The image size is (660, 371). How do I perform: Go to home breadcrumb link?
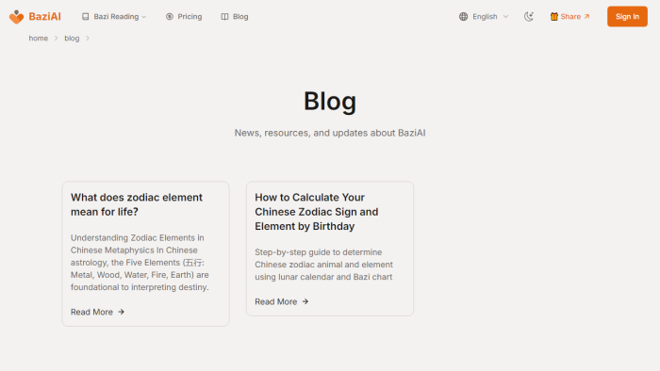(x=39, y=39)
